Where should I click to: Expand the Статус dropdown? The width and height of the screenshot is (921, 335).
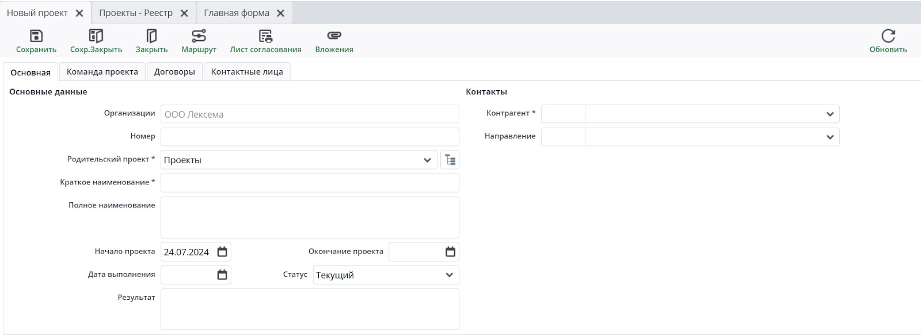coord(450,275)
